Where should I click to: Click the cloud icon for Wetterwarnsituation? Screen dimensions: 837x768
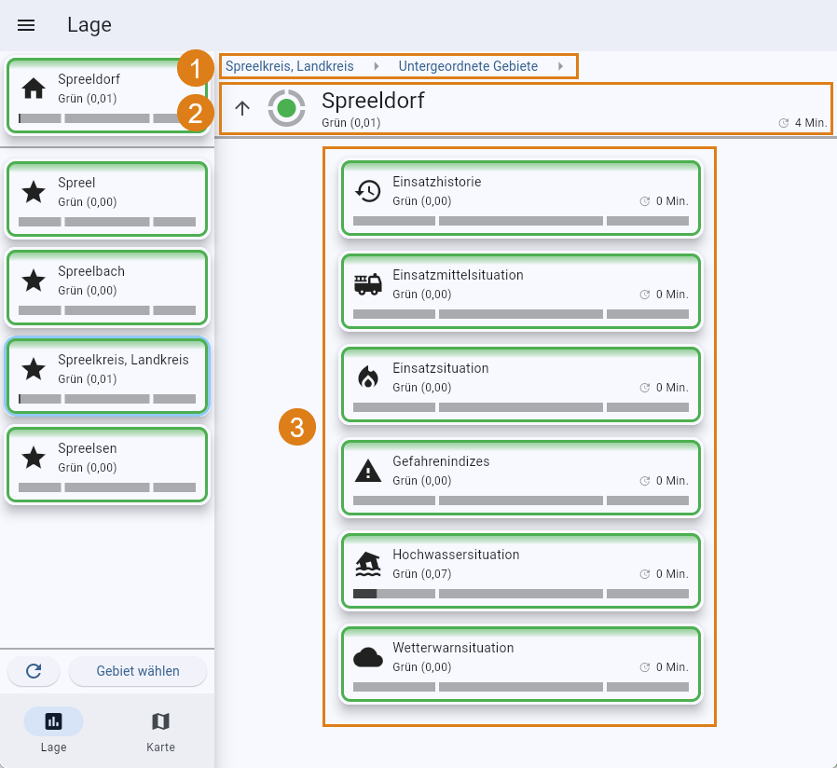[x=368, y=657]
